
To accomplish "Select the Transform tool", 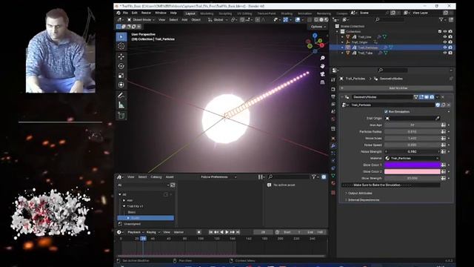I will 121,85.
